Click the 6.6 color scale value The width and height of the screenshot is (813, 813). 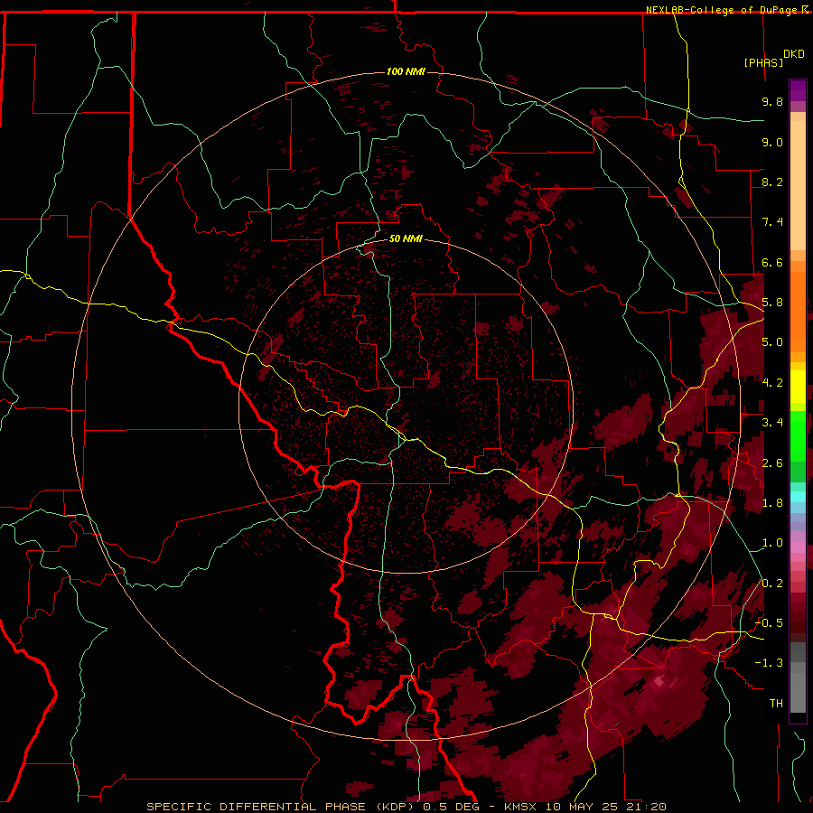tap(772, 262)
